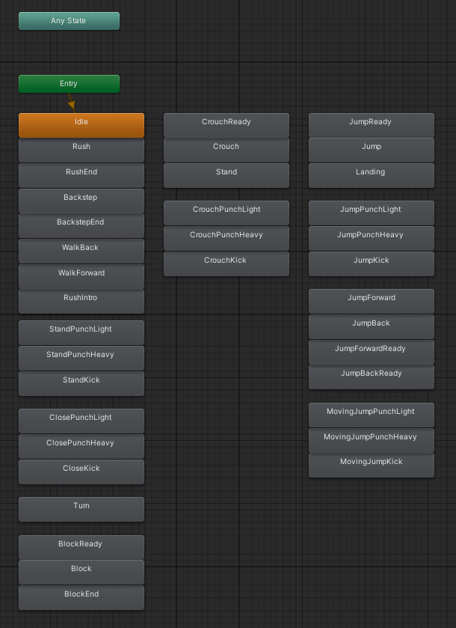The image size is (456, 628).
Task: Select the Rush state node
Action: (x=81, y=150)
